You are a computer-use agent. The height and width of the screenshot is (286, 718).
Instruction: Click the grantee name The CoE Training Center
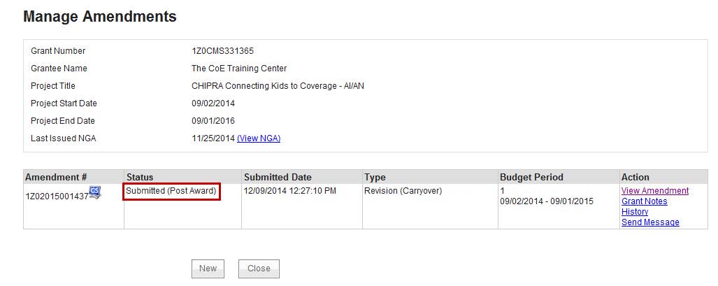[239, 69]
